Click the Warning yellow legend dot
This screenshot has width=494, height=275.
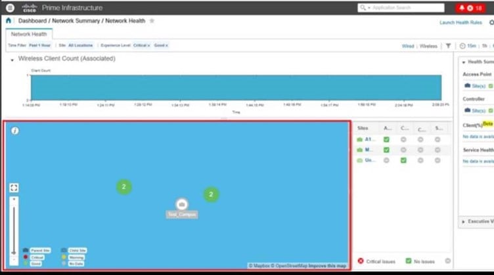tap(64, 257)
